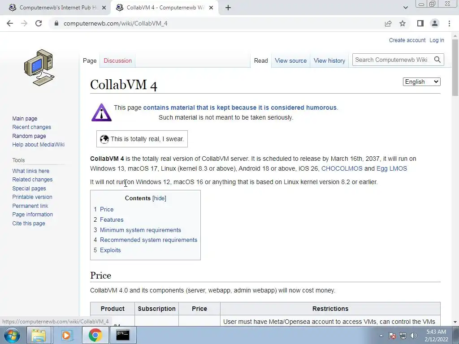This screenshot has height=344, width=459.
Task: Open the browser side panel icon
Action: [x=420, y=23]
